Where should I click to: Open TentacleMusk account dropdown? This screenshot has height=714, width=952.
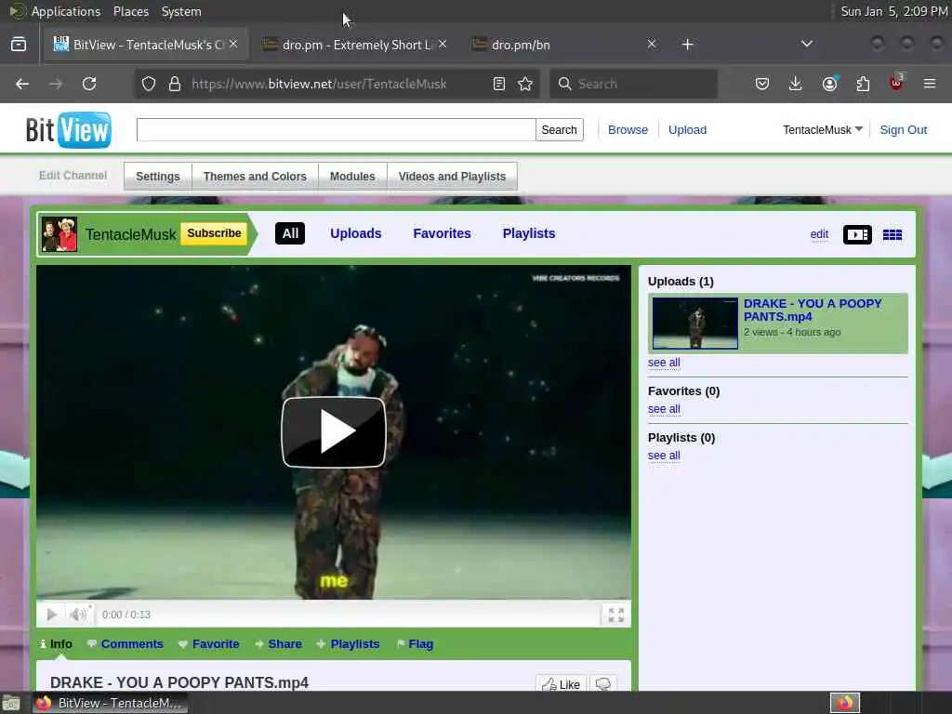click(823, 130)
